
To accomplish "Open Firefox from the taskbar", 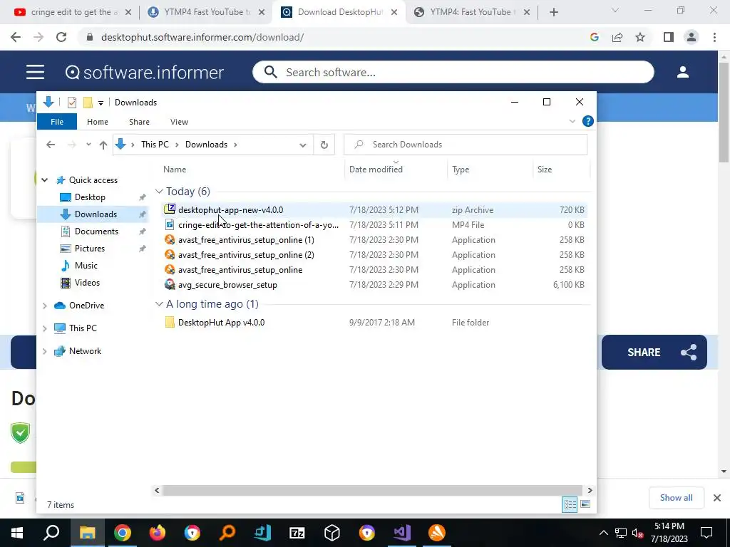I will tap(158, 533).
